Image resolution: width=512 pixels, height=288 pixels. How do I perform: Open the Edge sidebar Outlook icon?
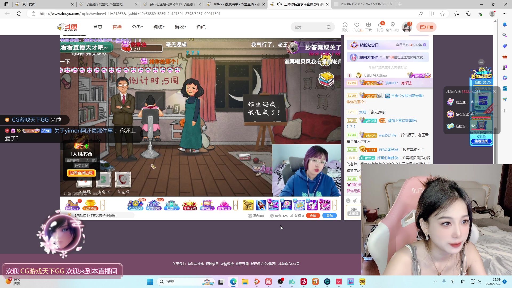pyautogui.click(x=505, y=89)
